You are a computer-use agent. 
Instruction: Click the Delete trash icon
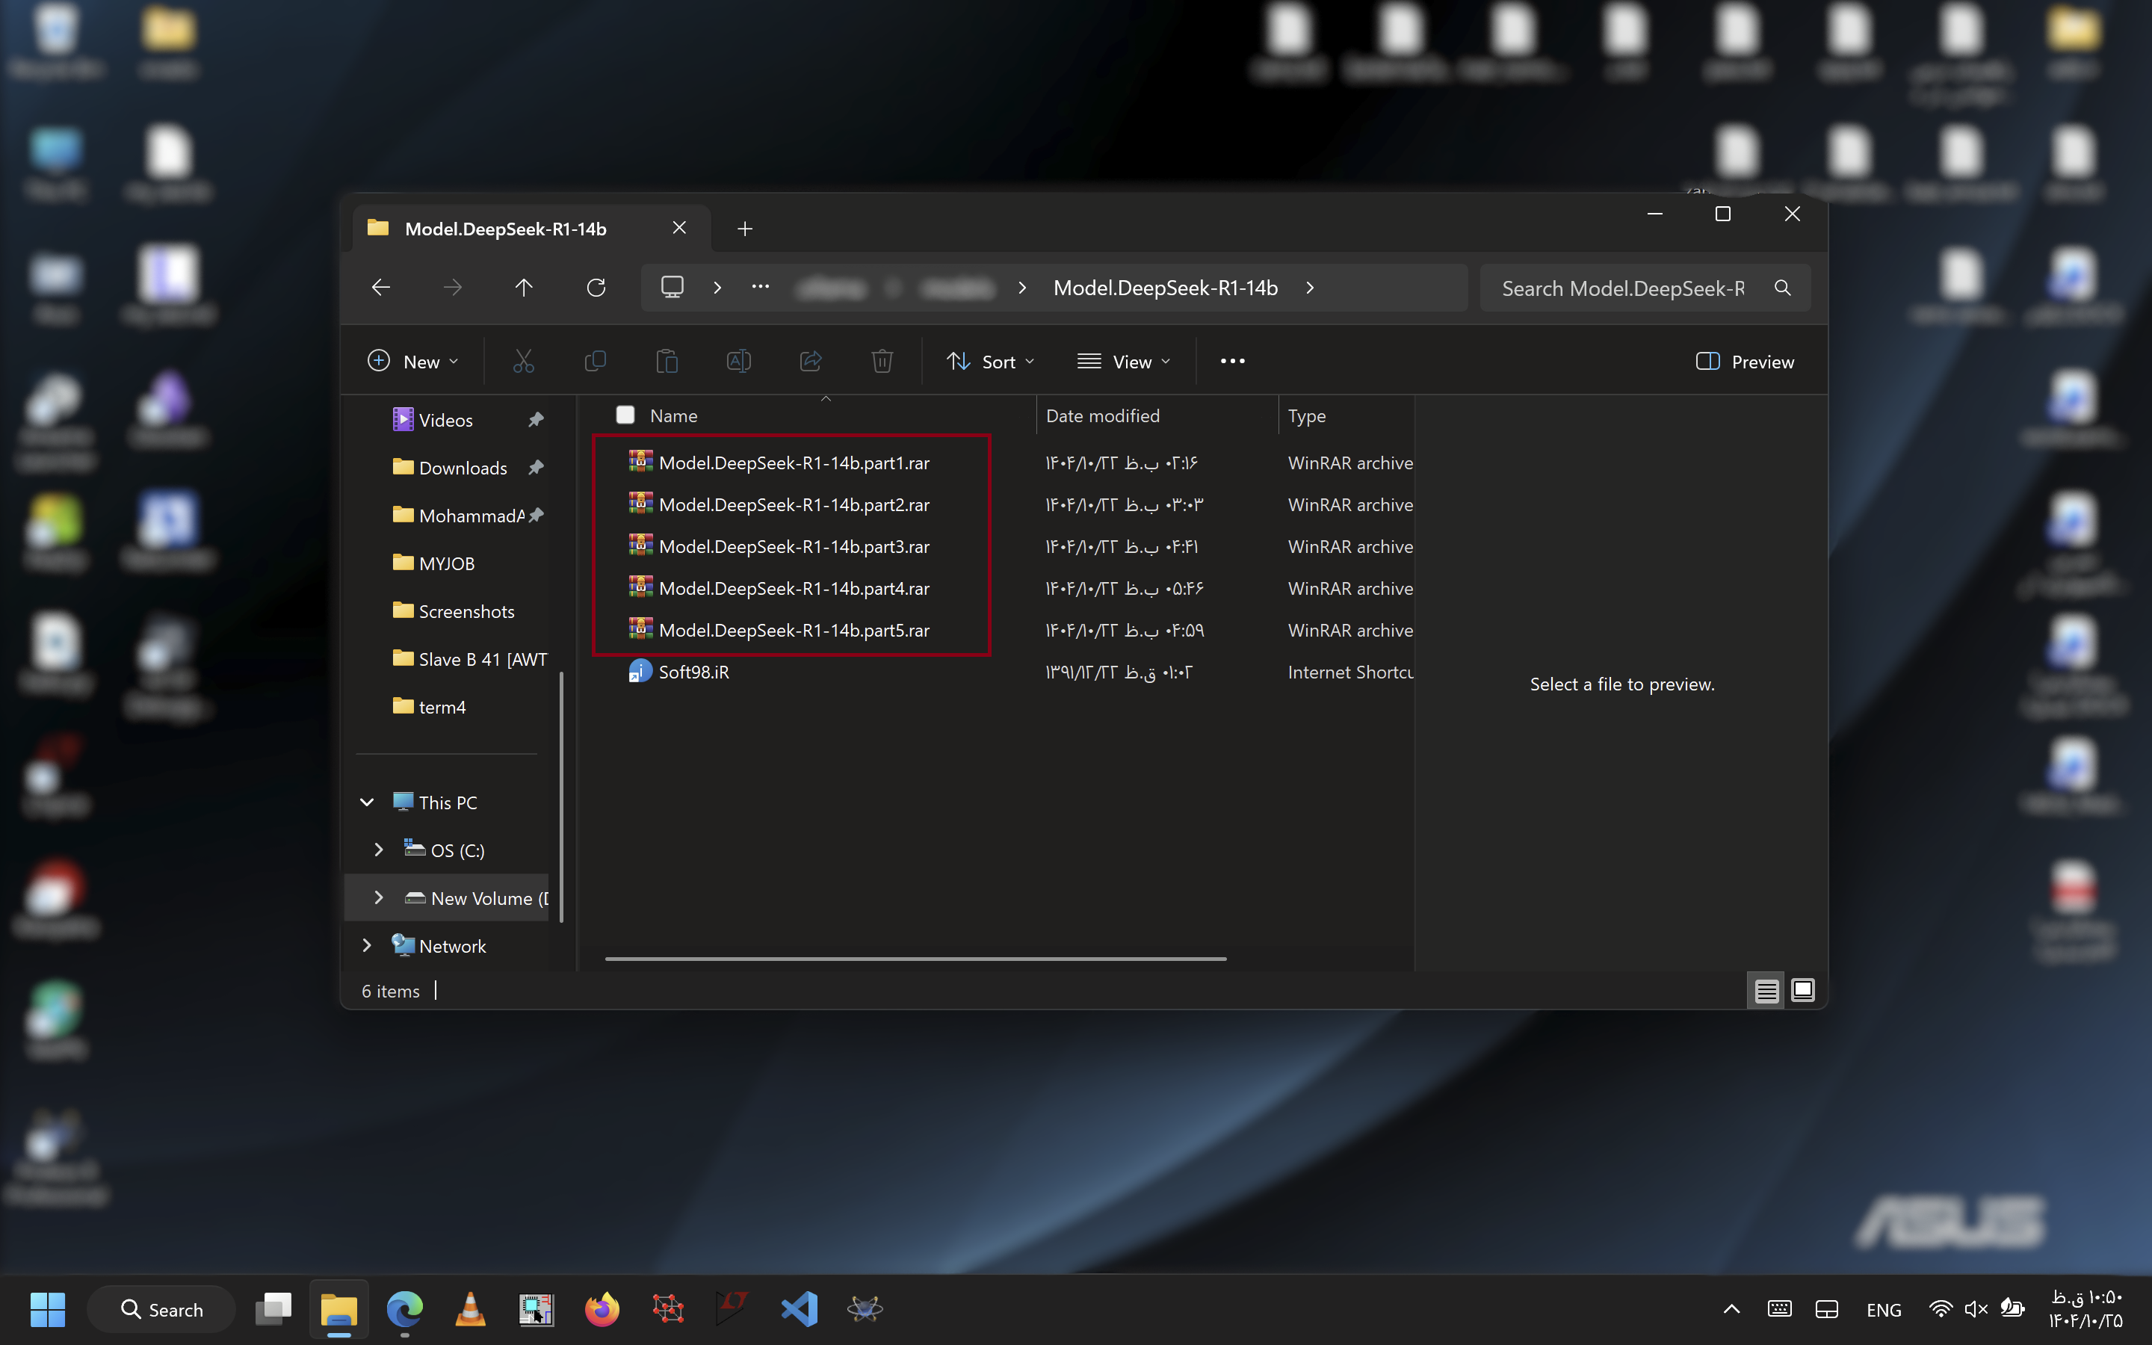[881, 361]
